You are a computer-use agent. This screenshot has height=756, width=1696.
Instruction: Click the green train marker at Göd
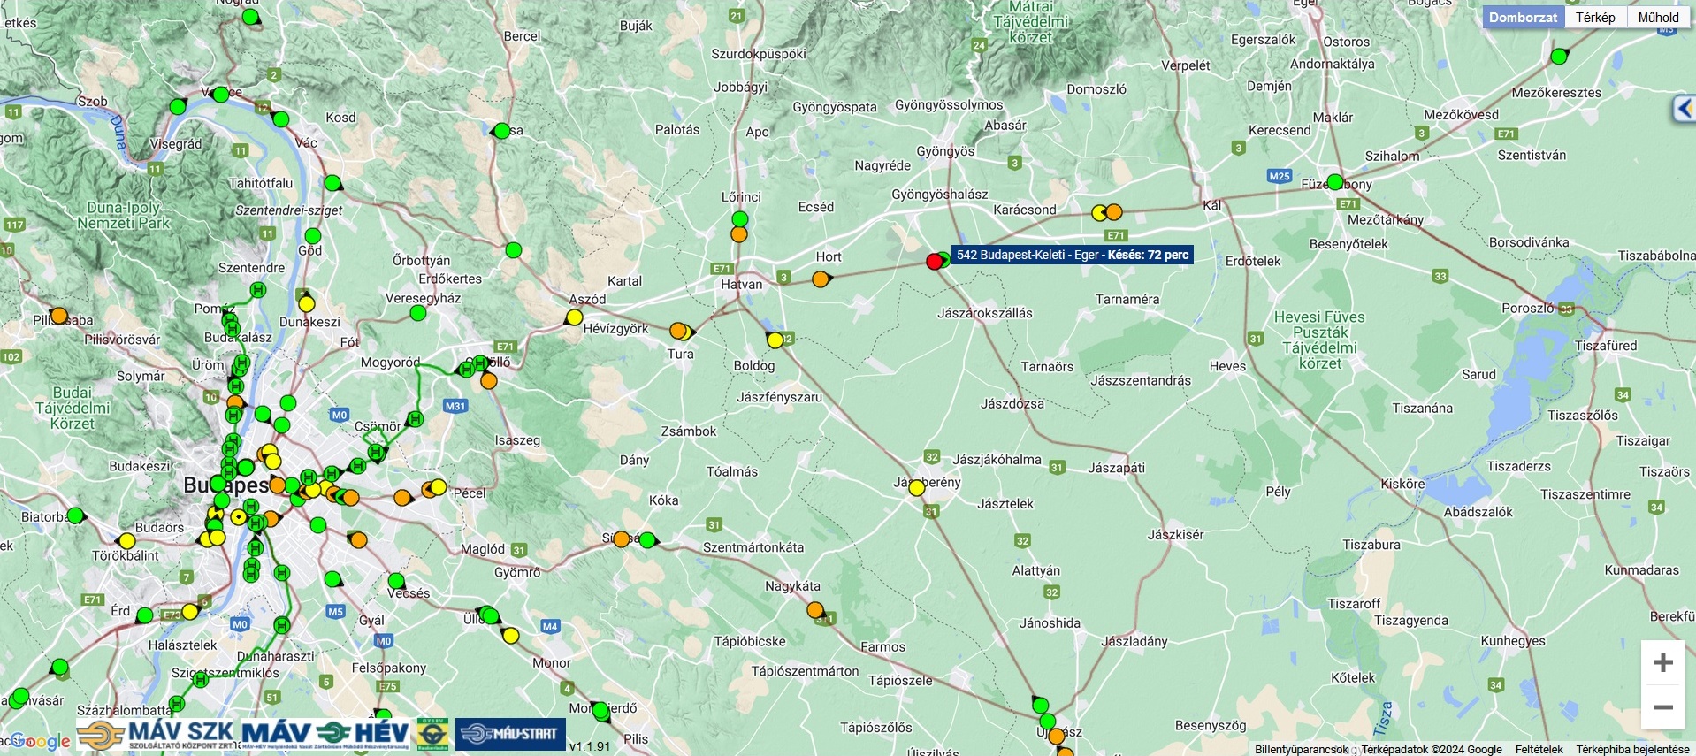pos(313,236)
